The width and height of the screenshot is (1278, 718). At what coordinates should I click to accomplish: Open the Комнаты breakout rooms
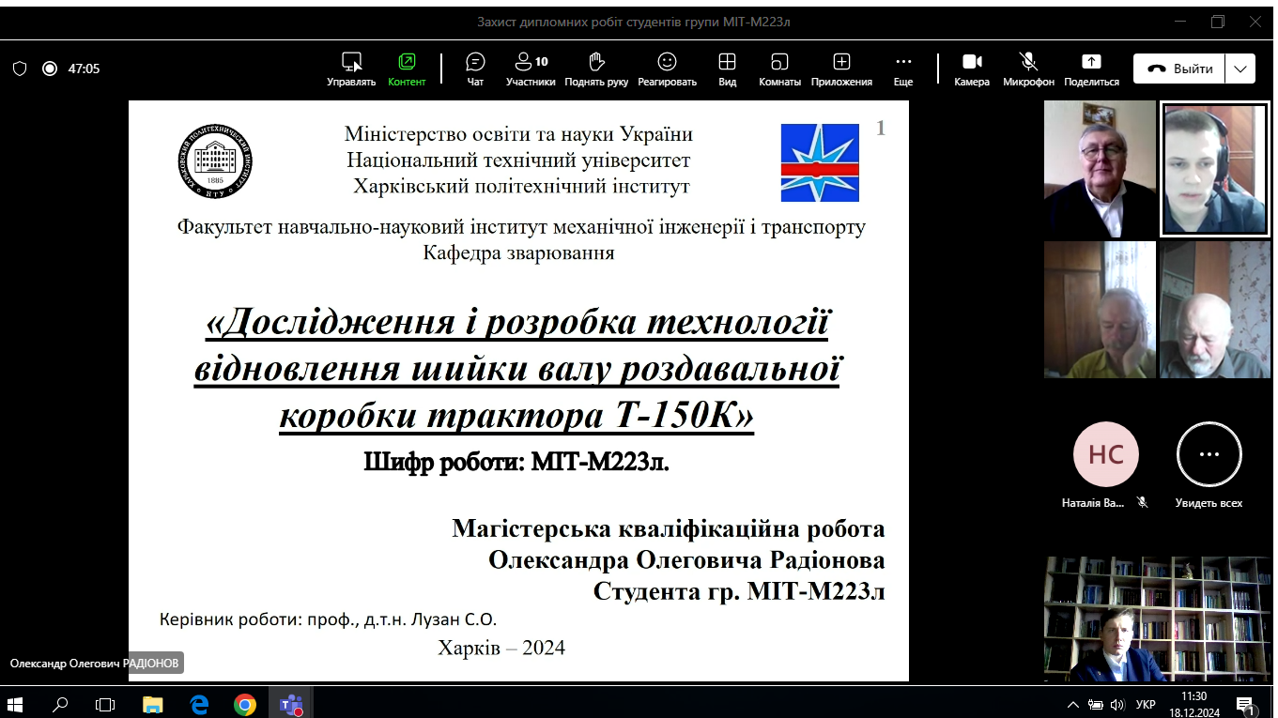point(779,69)
